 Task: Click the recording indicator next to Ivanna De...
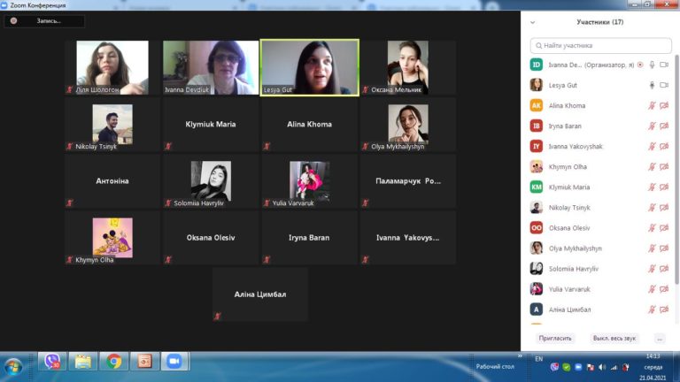[x=640, y=65]
